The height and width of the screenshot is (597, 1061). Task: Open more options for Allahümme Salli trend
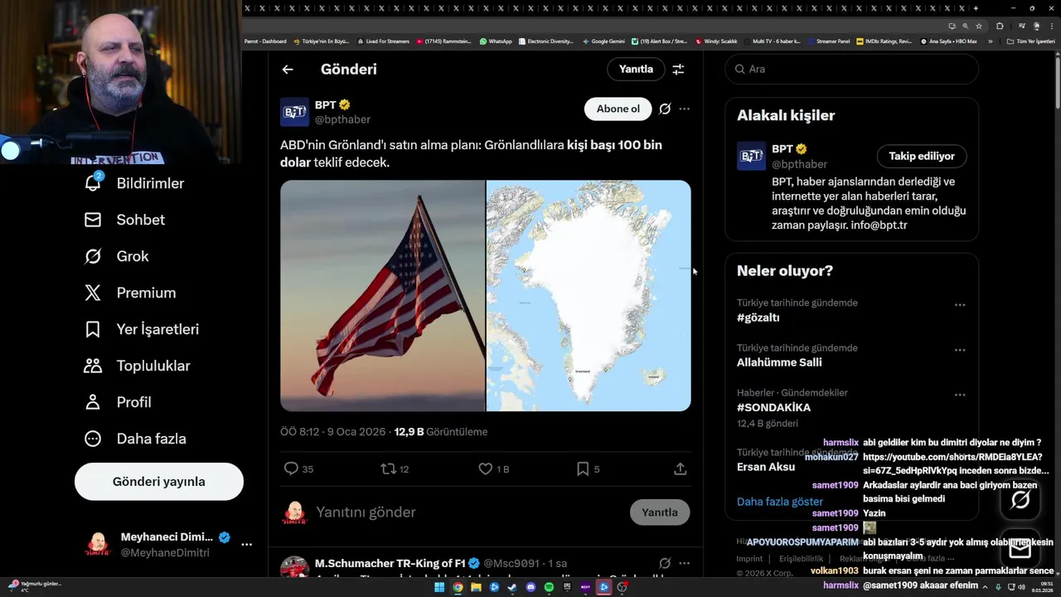pyautogui.click(x=960, y=350)
